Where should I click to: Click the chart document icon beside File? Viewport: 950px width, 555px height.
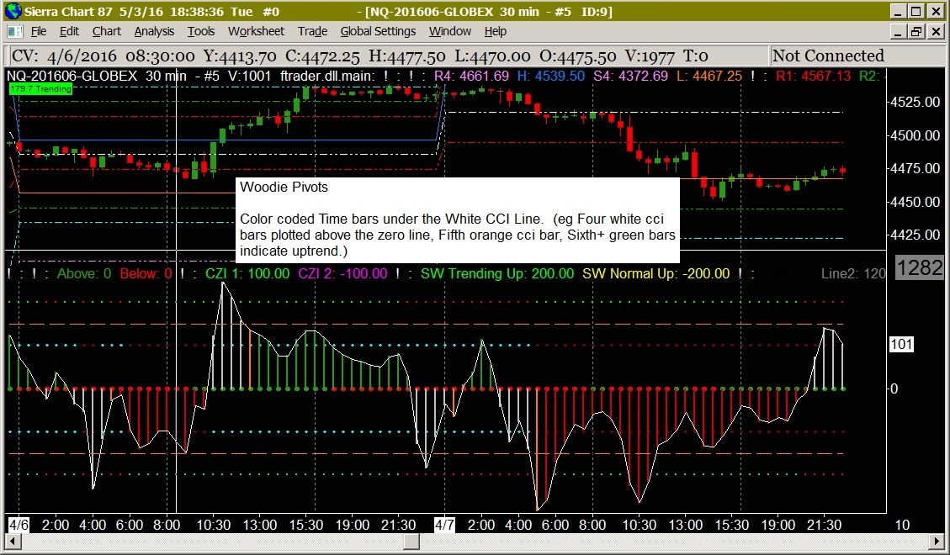click(14, 31)
